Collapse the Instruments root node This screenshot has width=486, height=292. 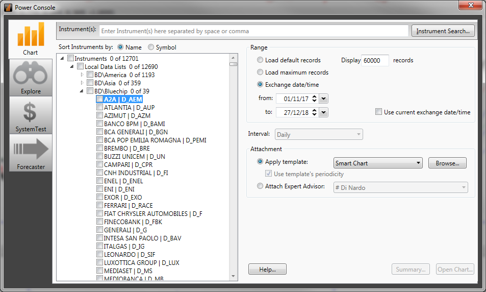click(62, 58)
